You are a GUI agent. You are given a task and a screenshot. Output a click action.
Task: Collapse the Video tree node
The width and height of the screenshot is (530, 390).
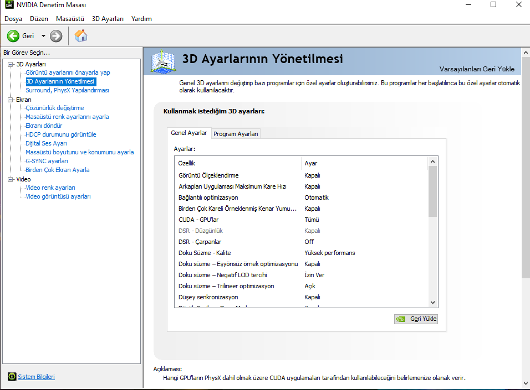tap(11, 179)
